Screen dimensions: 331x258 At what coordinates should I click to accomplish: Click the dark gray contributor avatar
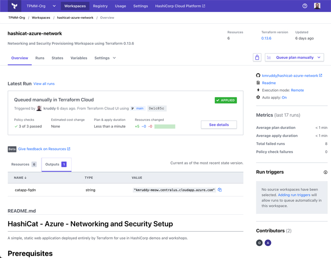[259, 243]
